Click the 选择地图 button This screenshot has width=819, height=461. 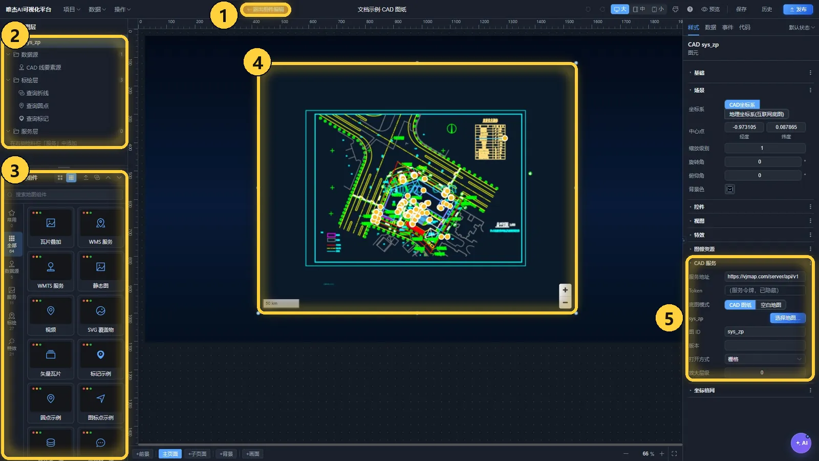788,318
